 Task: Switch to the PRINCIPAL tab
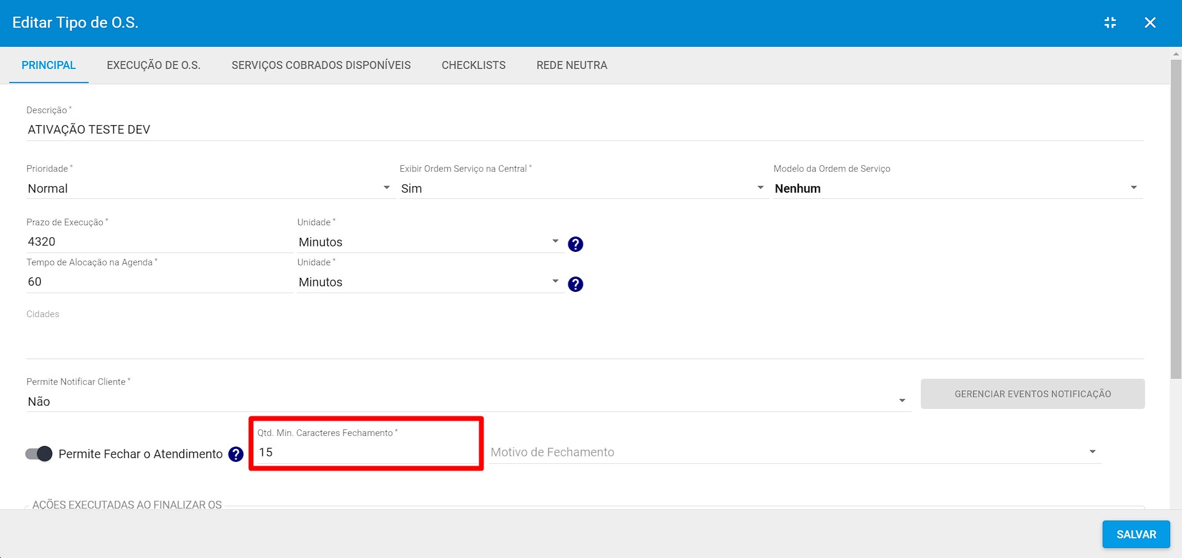point(49,65)
